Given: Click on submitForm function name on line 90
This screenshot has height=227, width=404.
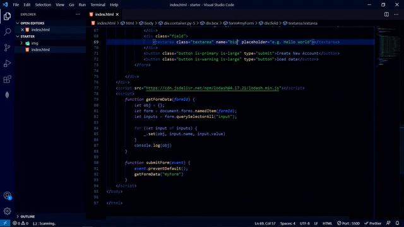Looking at the screenshot, I should pyautogui.click(x=157, y=163).
